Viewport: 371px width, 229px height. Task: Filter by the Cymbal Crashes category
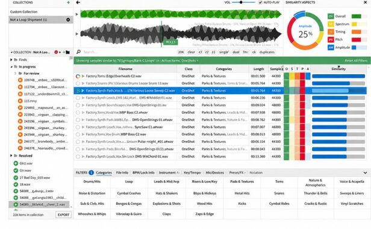[x=129, y=193]
